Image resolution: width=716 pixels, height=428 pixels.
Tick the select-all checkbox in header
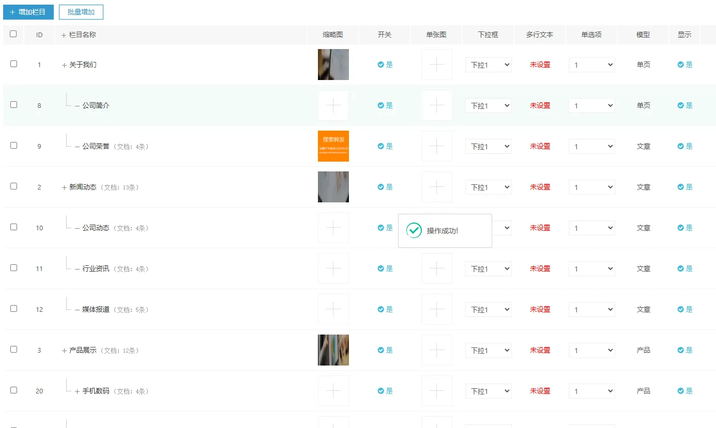13,34
